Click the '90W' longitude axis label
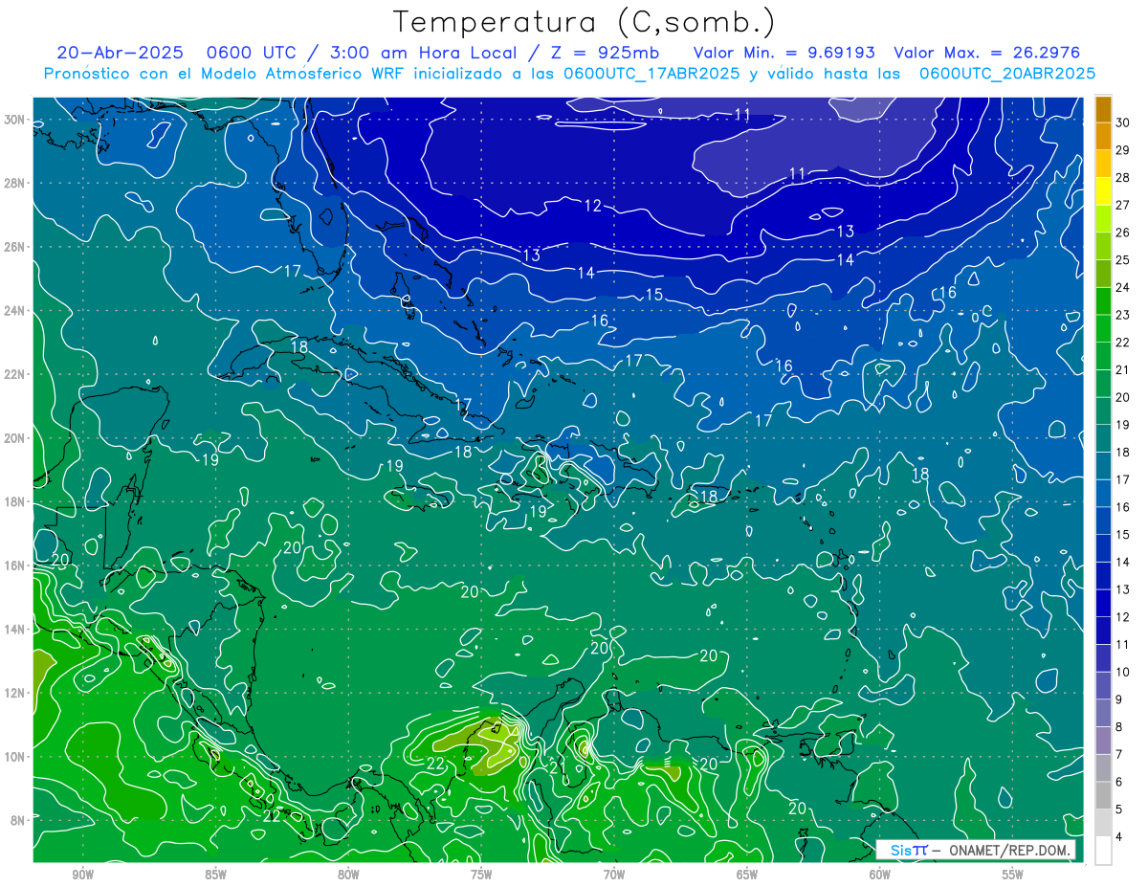1148x887 pixels. [83, 875]
